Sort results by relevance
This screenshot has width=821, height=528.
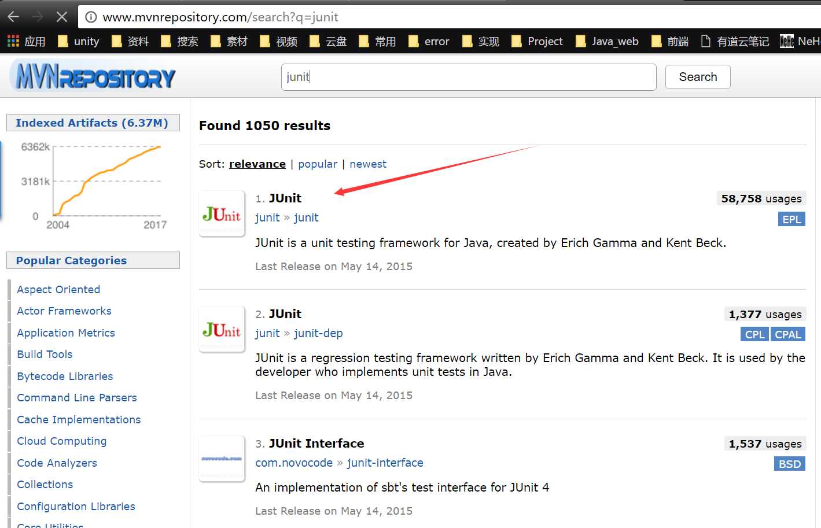click(x=257, y=164)
